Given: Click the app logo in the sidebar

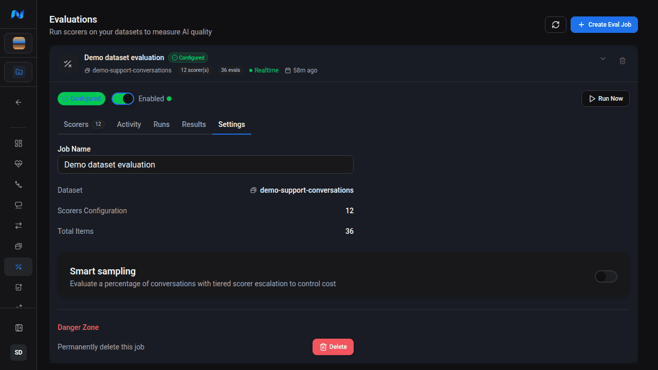Looking at the screenshot, I should [18, 14].
